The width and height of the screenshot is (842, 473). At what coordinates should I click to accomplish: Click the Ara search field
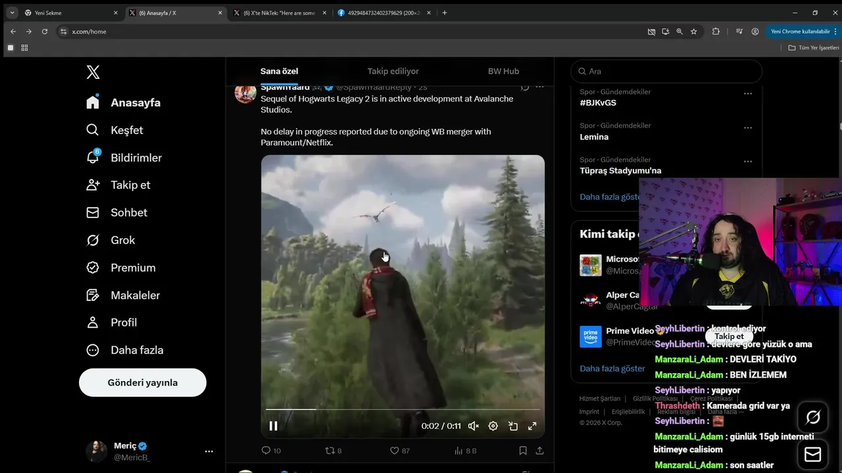(x=666, y=71)
